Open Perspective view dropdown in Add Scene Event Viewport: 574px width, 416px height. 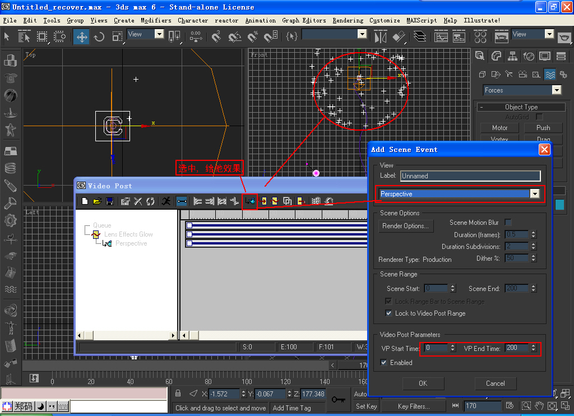(x=535, y=194)
